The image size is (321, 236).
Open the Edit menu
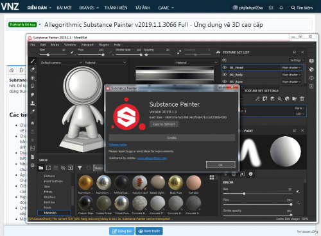[x=43, y=45]
